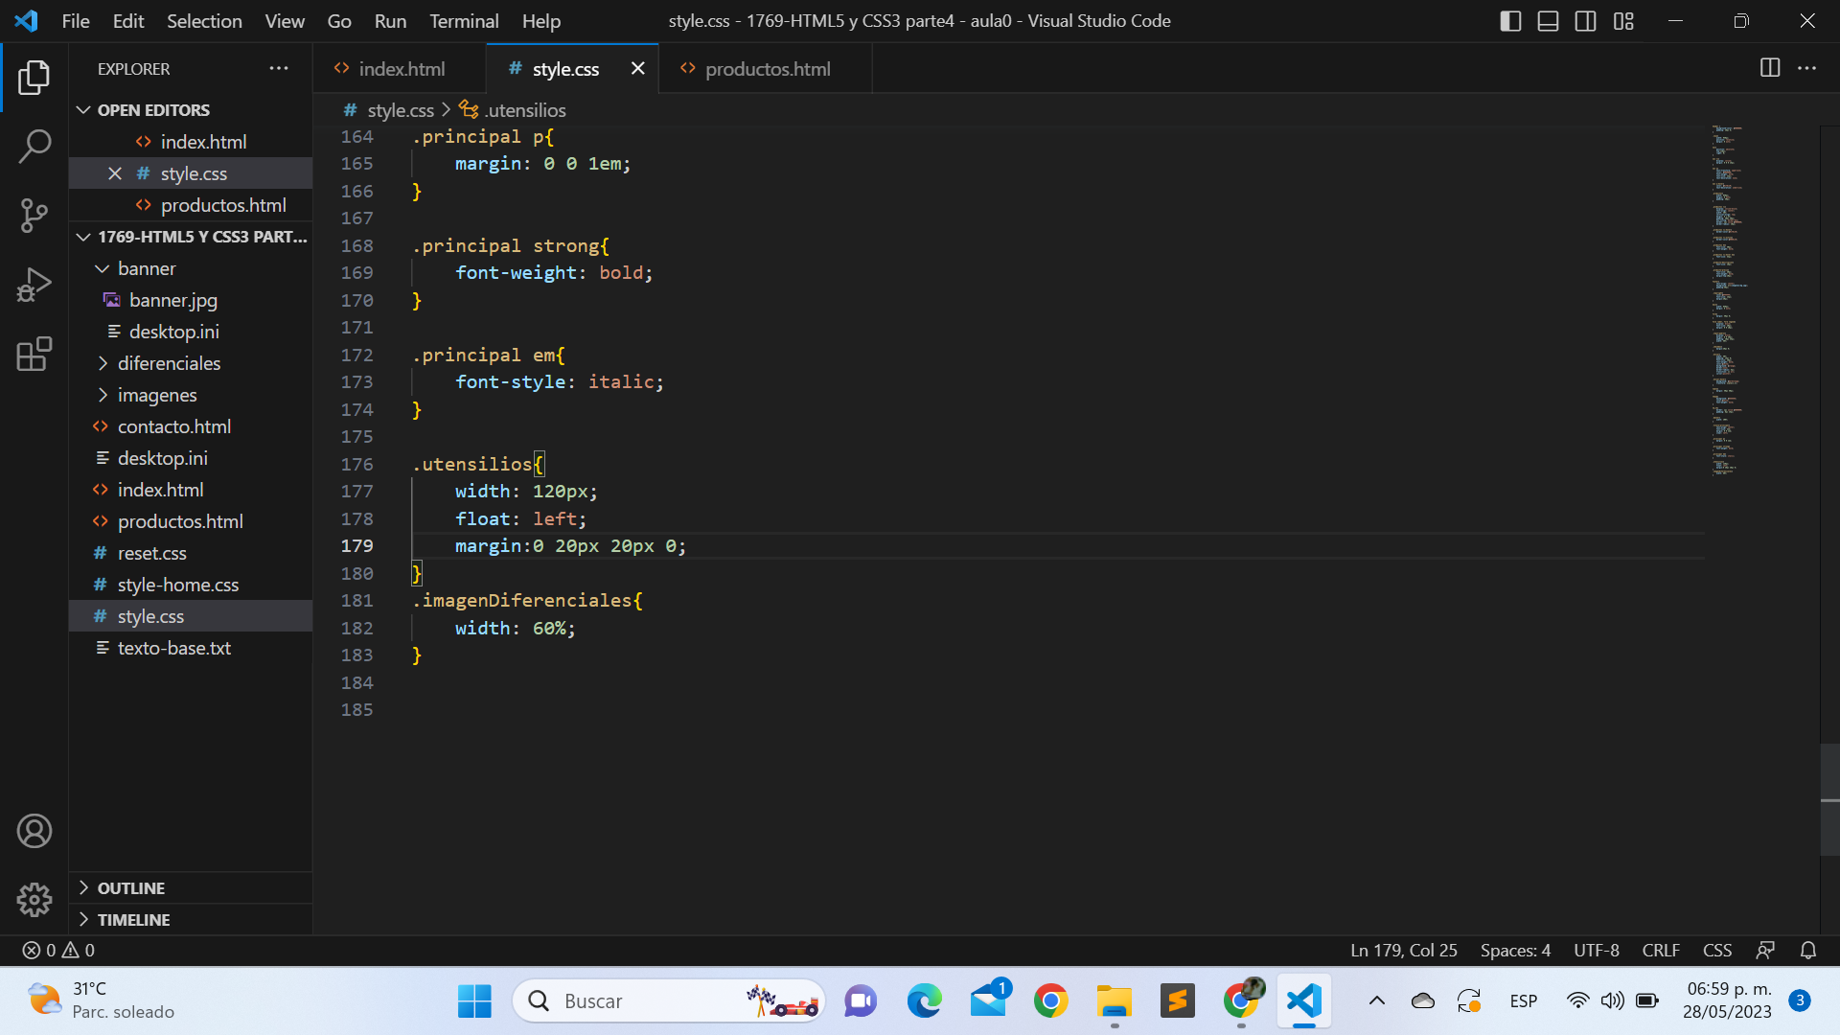
Task: Click line number 176 in the gutter
Action: tap(356, 464)
